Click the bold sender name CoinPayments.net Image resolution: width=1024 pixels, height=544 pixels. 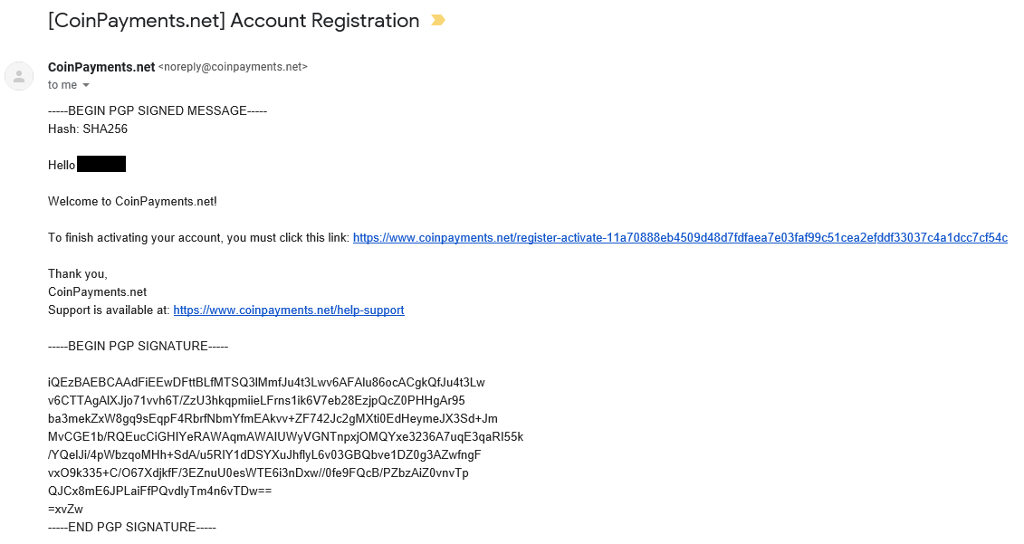point(101,66)
